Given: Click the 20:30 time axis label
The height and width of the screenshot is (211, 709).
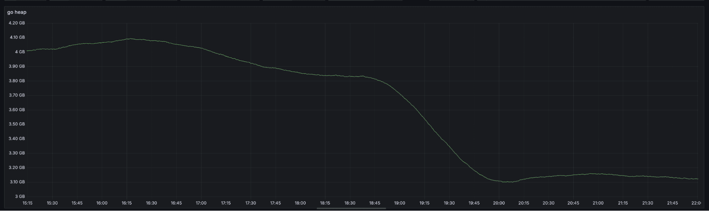Looking at the screenshot, I should (548, 203).
